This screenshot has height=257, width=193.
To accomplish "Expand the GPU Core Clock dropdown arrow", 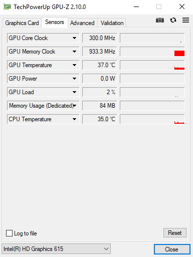I will tap(75, 38).
